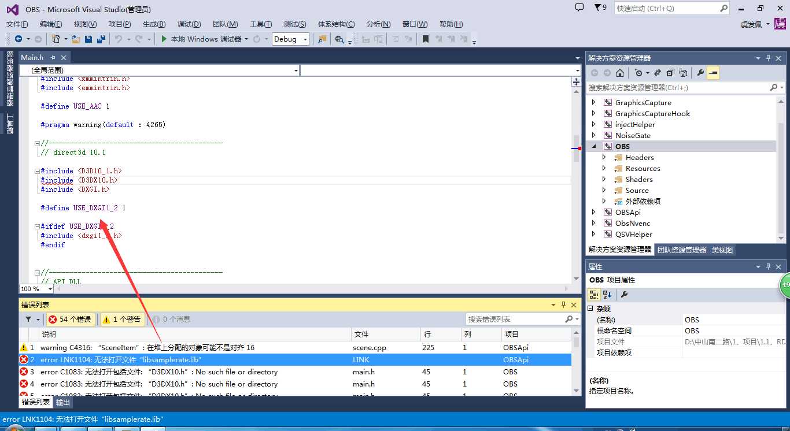Open the 工具(T) tools menu
The width and height of the screenshot is (790, 431).
[x=261, y=24]
